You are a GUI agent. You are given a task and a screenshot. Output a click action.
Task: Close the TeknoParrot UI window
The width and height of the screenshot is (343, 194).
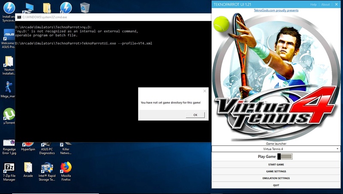(337, 4)
